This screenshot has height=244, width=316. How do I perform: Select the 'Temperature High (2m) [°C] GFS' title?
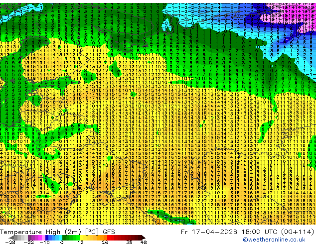57,232
